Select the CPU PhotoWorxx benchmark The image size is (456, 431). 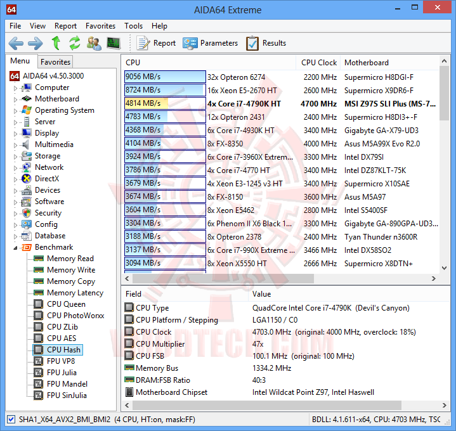pyautogui.click(x=75, y=316)
